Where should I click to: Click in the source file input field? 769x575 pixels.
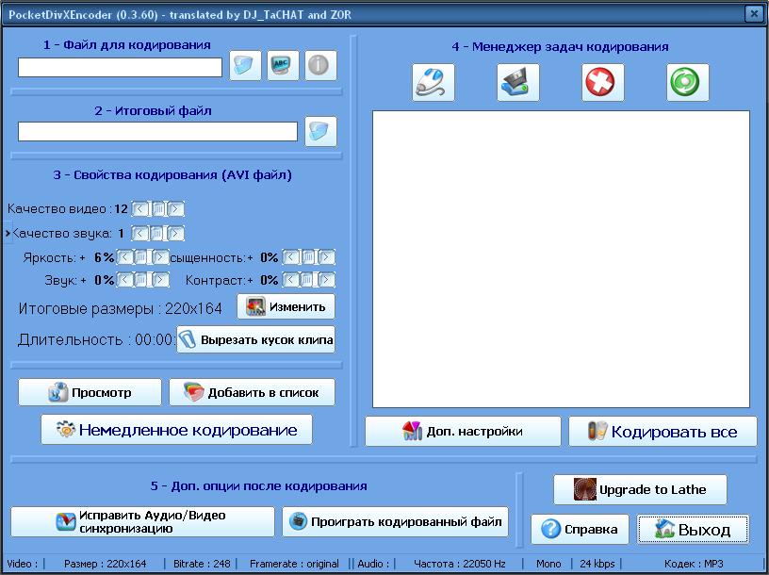click(120, 68)
